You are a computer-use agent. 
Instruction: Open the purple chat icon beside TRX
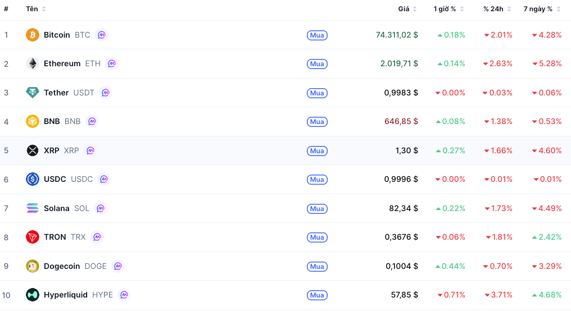pyautogui.click(x=97, y=237)
